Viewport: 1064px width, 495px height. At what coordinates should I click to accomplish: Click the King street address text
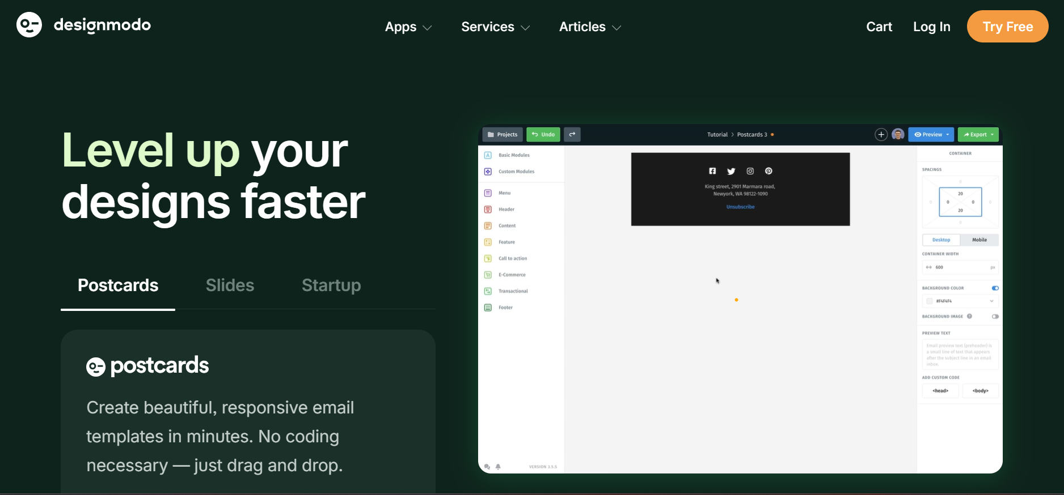[740, 190]
